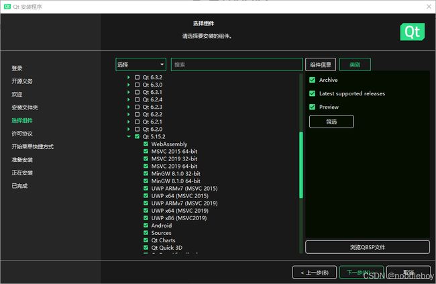436x284 pixels.
Task: Check the Qt 6.3.2 checkbox
Action: [137, 77]
